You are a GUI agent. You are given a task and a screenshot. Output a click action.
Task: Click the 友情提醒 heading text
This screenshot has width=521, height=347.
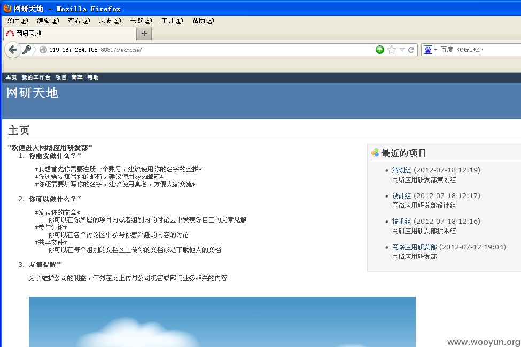tap(42, 265)
